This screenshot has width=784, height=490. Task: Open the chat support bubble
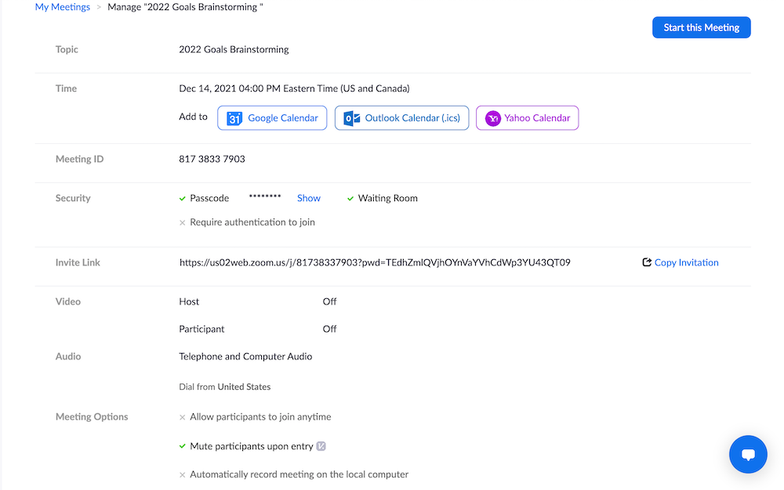click(x=748, y=454)
